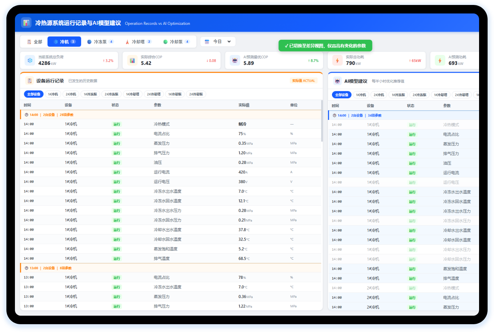
Task: Click robot icon beside AI模型建议 title
Action: tap(337, 81)
